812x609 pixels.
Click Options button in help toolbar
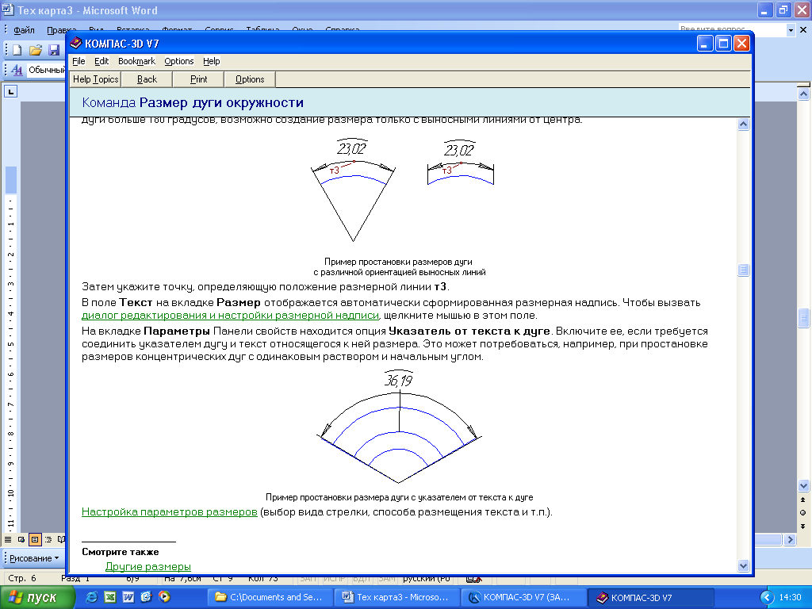(250, 79)
